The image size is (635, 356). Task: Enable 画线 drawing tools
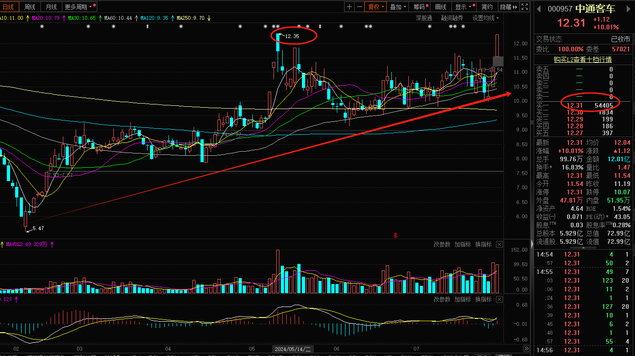(440, 7)
